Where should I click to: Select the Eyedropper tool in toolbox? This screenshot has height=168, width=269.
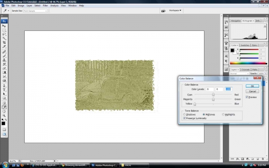[4, 108]
